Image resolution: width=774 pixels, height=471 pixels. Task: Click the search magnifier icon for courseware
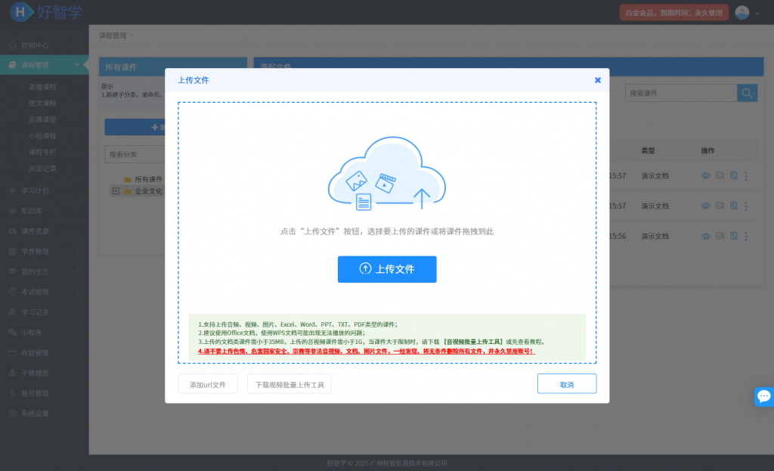point(747,93)
